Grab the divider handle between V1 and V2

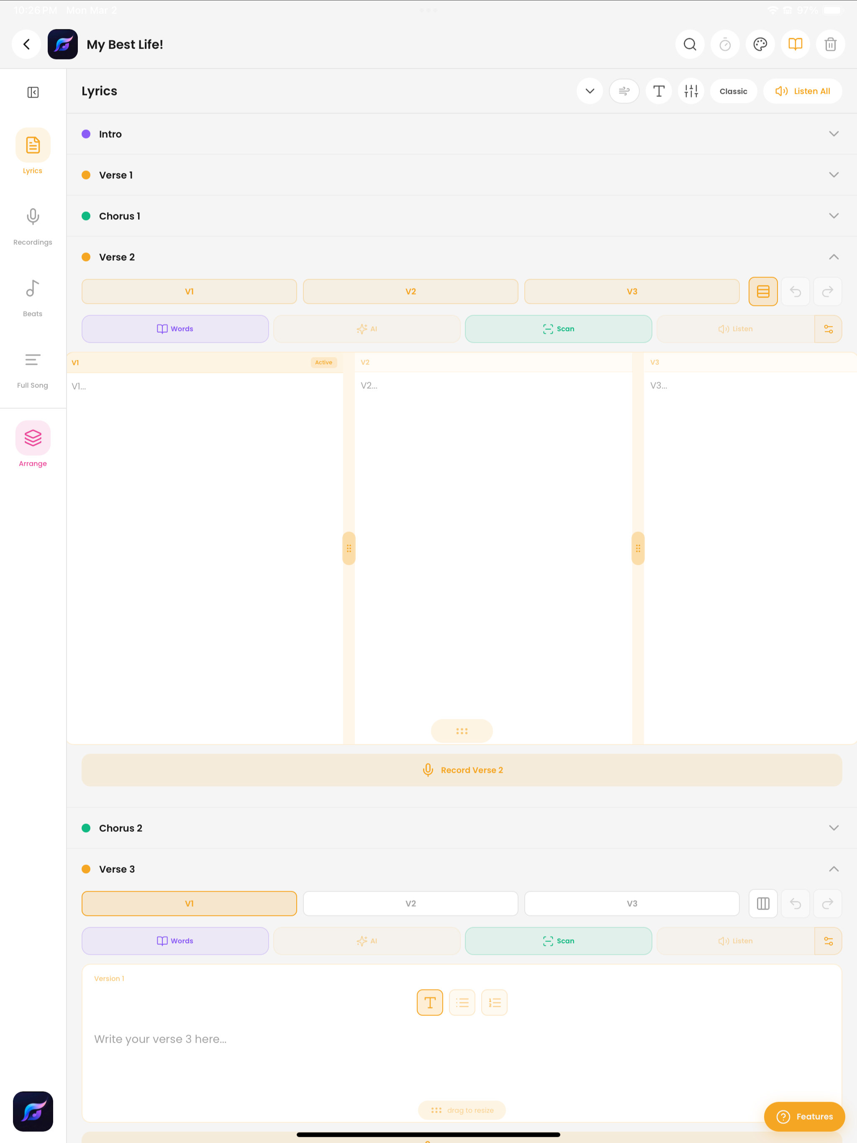(349, 548)
